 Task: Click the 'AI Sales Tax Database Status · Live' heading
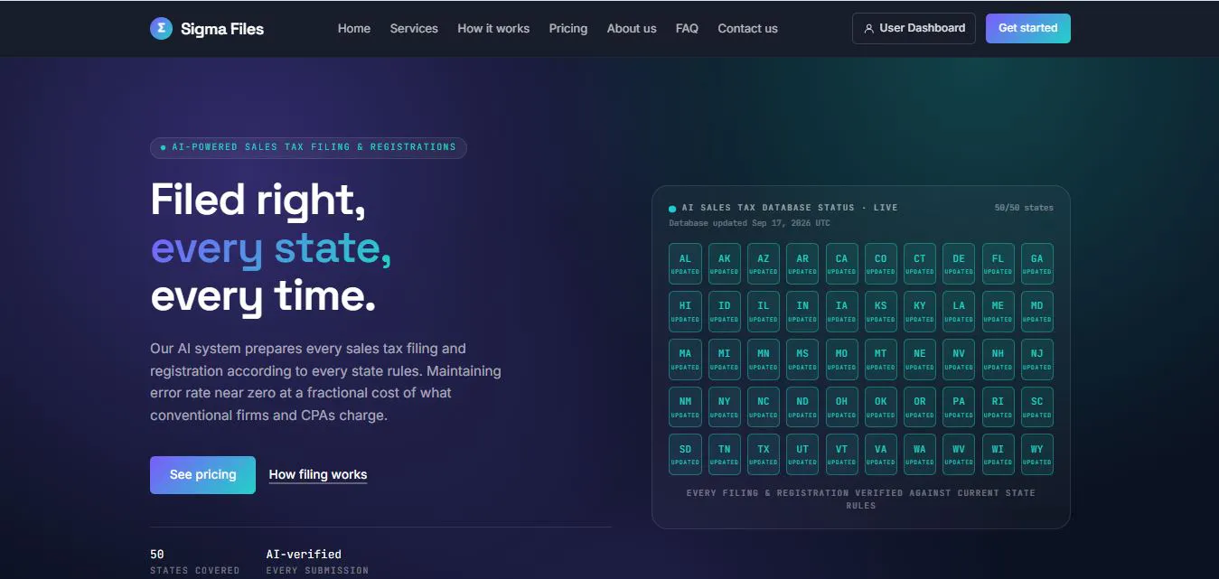790,208
